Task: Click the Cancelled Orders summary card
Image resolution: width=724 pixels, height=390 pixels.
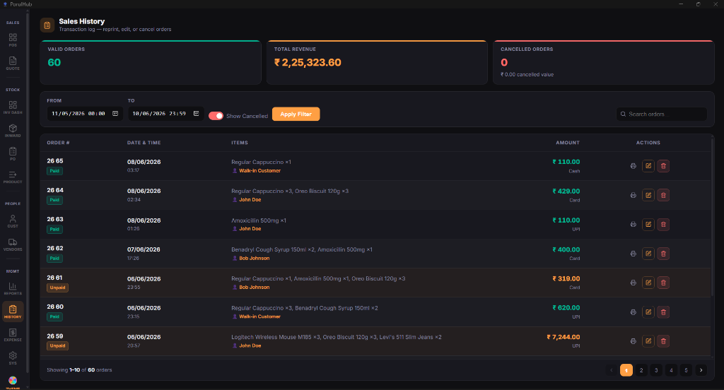Action: click(604, 62)
